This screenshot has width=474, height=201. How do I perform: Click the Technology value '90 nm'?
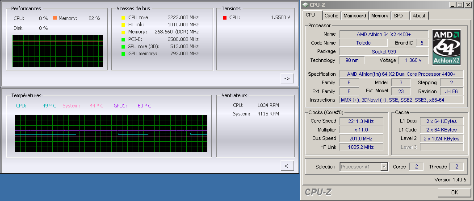[x=352, y=60]
